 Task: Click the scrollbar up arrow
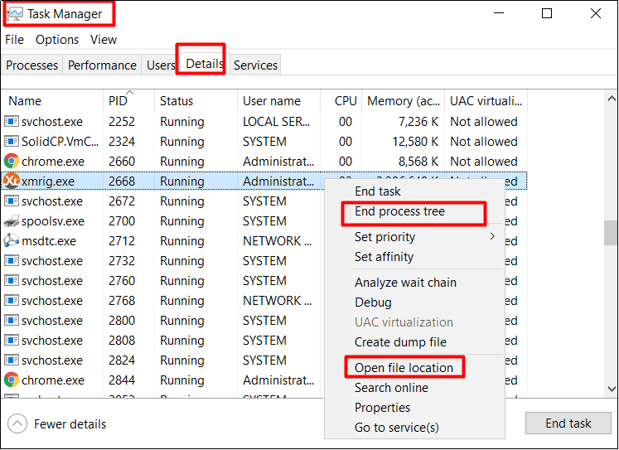click(612, 99)
